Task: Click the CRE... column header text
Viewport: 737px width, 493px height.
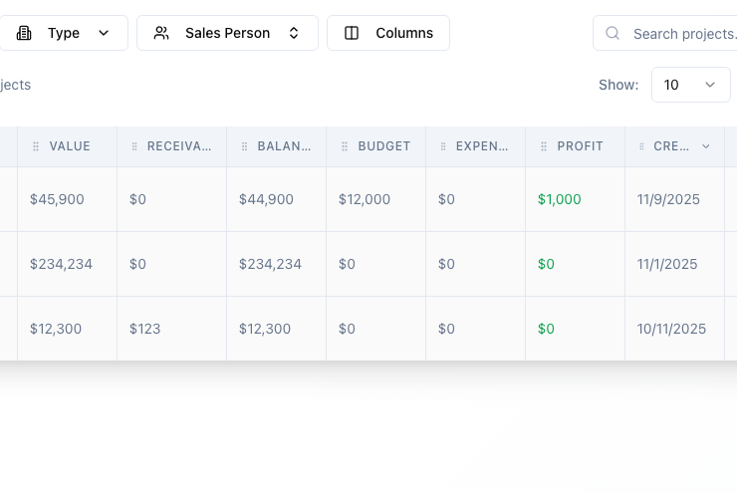Action: [x=671, y=146]
